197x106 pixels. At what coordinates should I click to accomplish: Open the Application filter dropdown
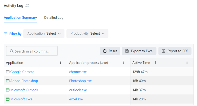(44, 33)
